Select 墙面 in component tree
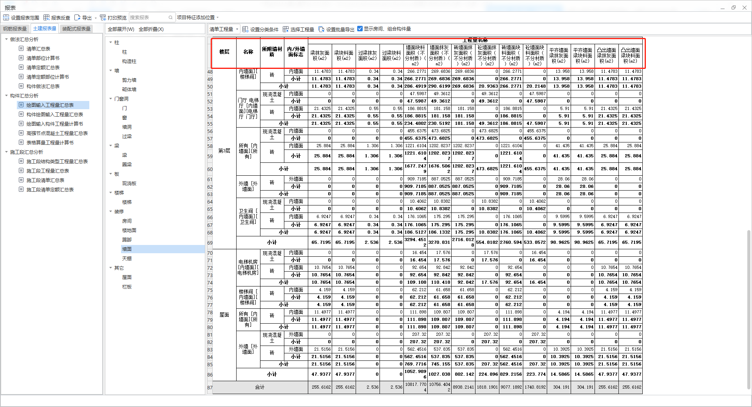 127,249
